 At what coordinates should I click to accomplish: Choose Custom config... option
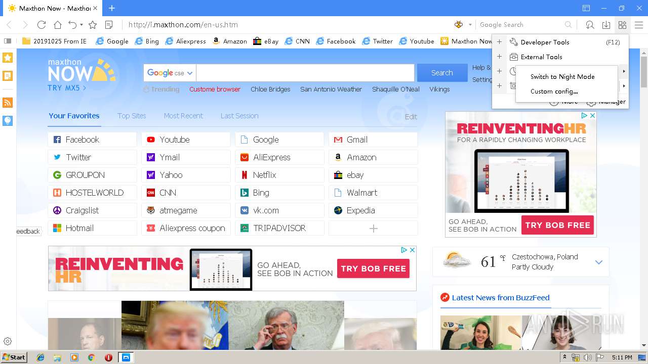tap(554, 92)
